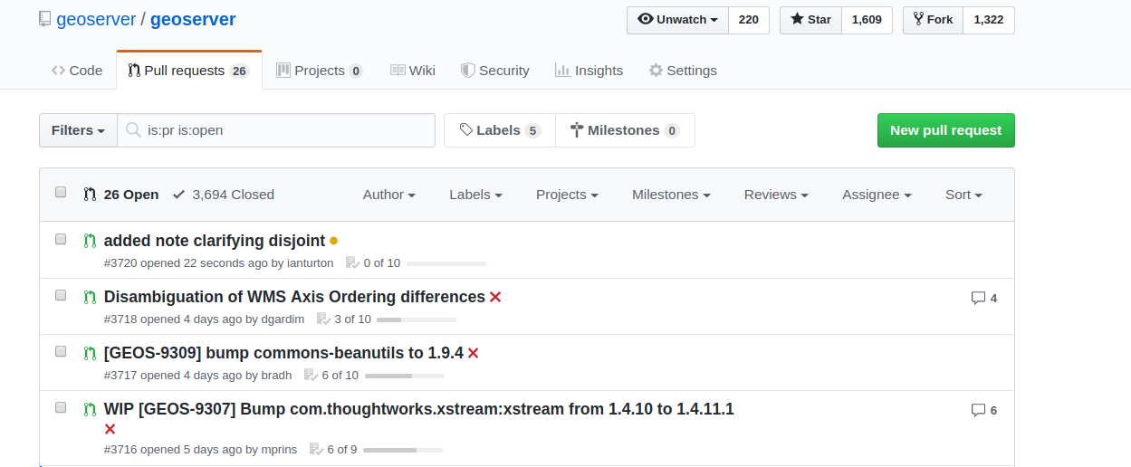Check the box for 'Disambiguation of WMS Axis Ordering'
1131x467 pixels.
coord(61,295)
